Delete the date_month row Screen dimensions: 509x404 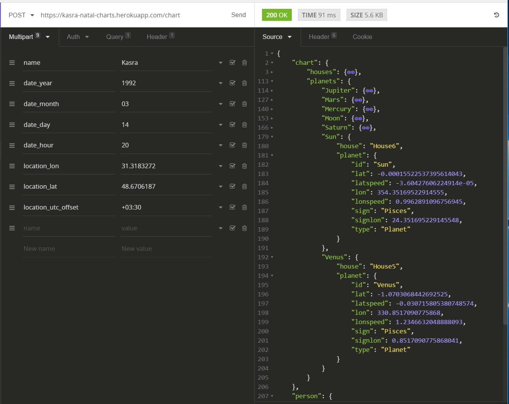244,104
